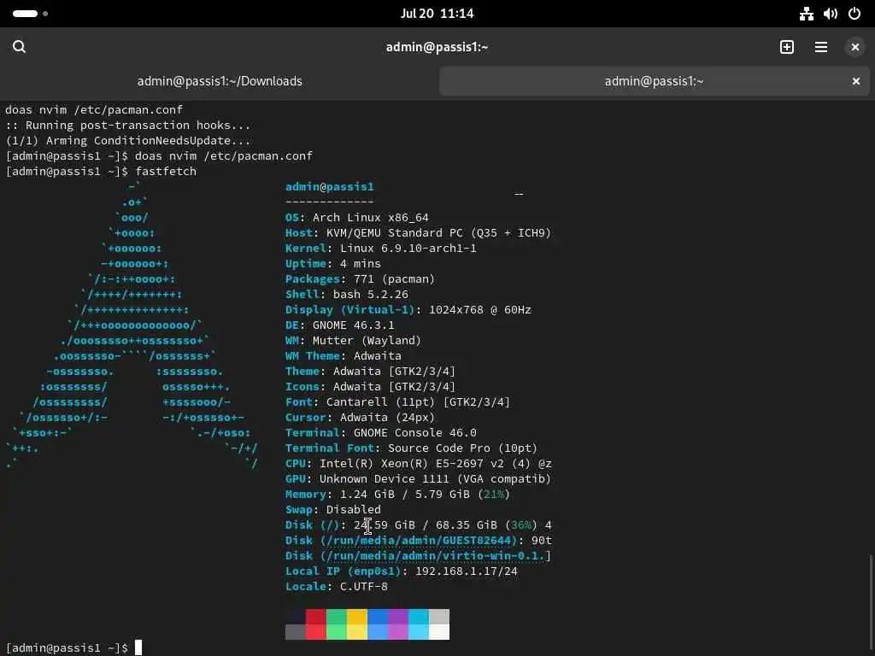This screenshot has height=656, width=875.
Task: Click the 'fastfetch' command text
Action: click(x=166, y=171)
